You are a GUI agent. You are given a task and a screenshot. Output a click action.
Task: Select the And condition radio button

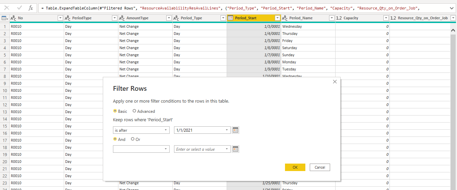tap(115, 139)
